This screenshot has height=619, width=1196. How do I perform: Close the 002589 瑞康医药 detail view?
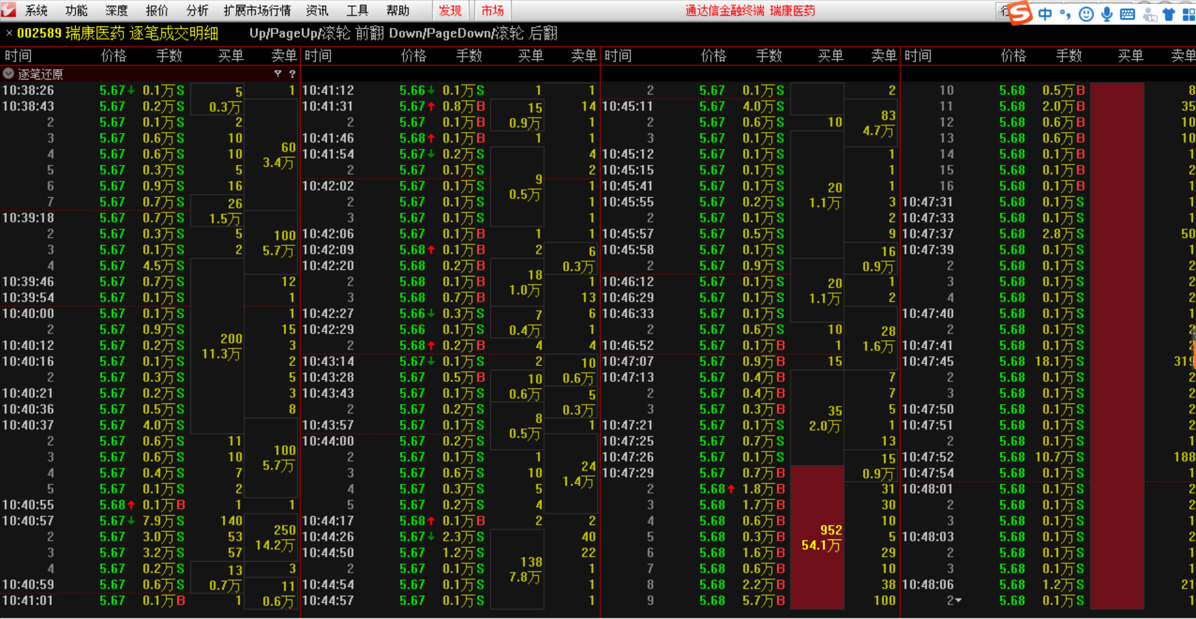pos(9,33)
